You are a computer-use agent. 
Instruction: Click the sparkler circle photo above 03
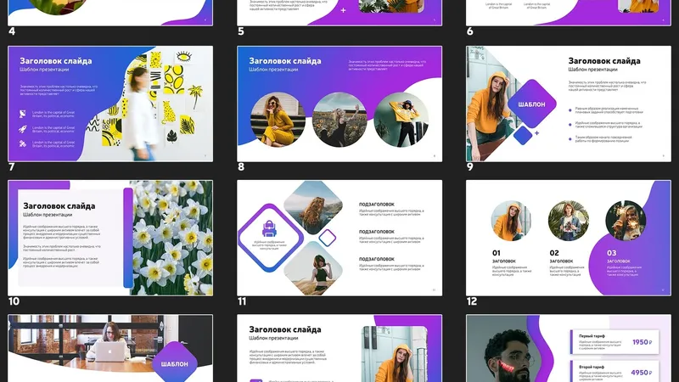click(626, 221)
